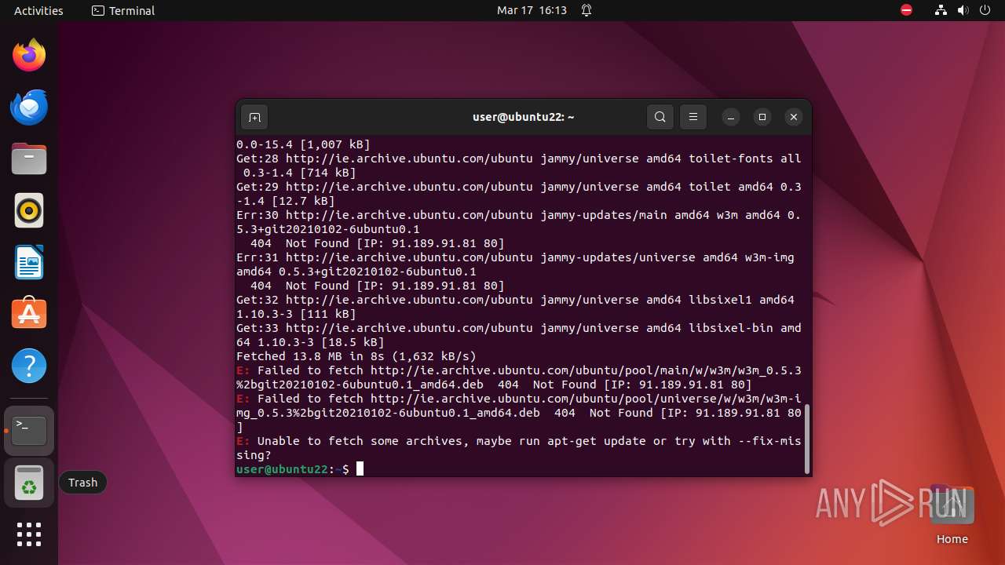Open Ubuntu Software store in dock
This screenshot has height=565, width=1005.
click(29, 314)
